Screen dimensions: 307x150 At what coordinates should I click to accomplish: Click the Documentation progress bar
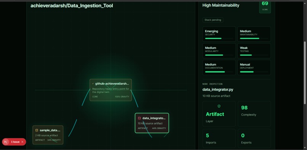tap(219, 72)
